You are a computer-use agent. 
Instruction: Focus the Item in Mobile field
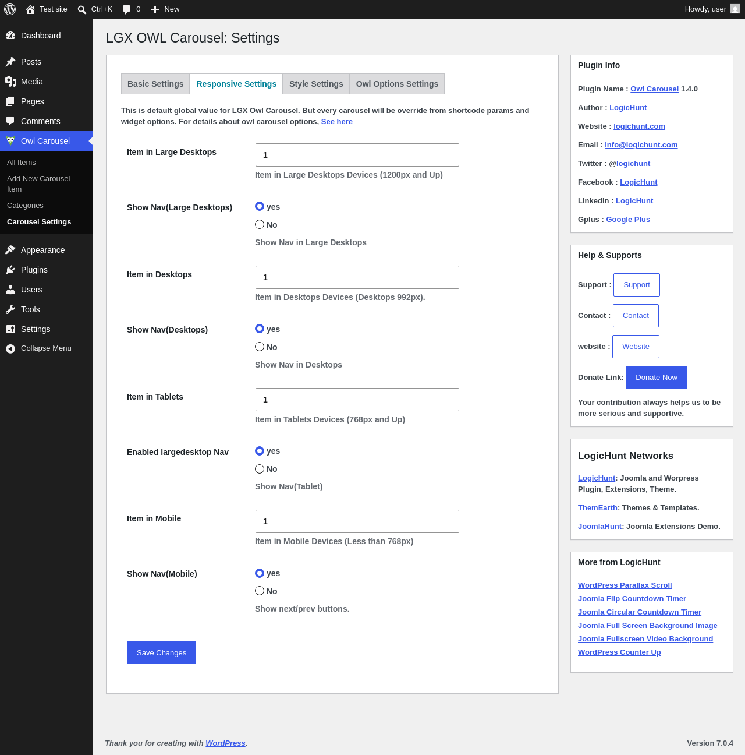pyautogui.click(x=357, y=521)
